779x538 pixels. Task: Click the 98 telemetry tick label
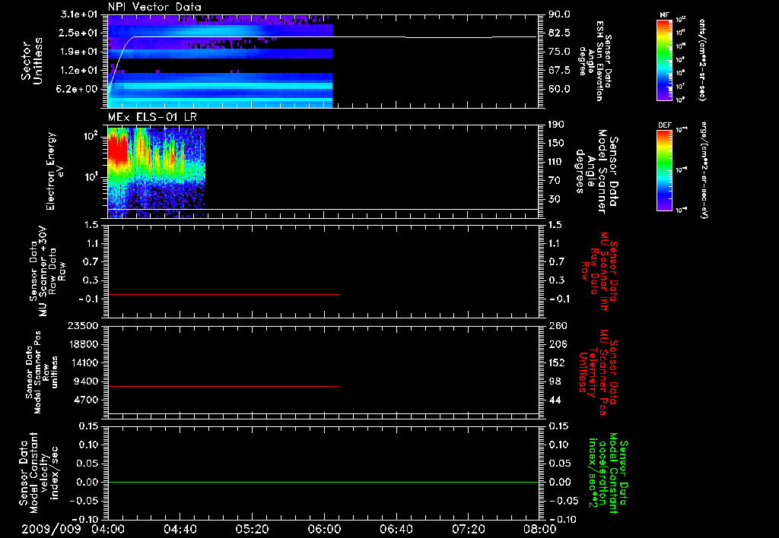(556, 381)
